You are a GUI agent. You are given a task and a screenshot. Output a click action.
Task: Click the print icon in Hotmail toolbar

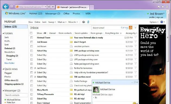pyautogui.click(x=84, y=22)
